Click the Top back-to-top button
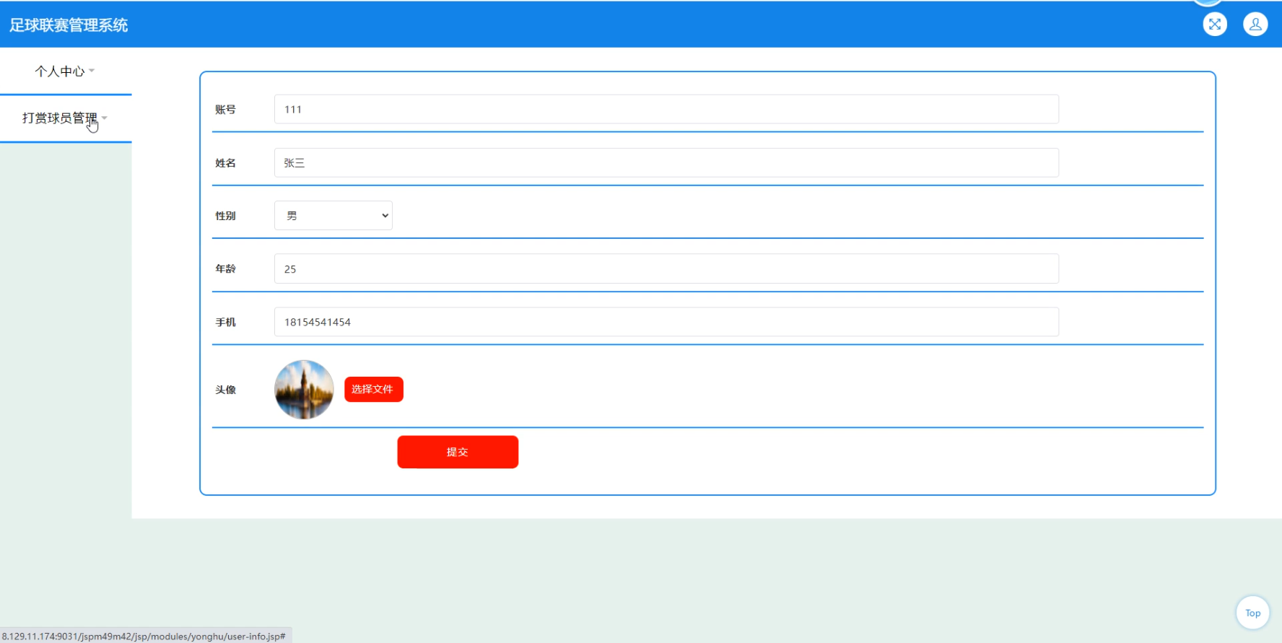1282x643 pixels. [1252, 613]
